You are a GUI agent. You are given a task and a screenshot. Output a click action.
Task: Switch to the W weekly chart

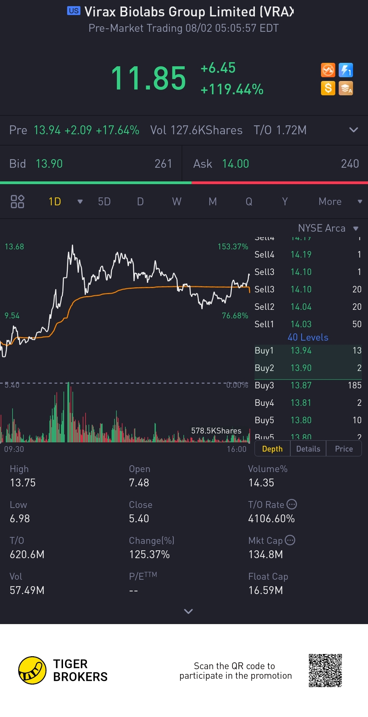(177, 202)
